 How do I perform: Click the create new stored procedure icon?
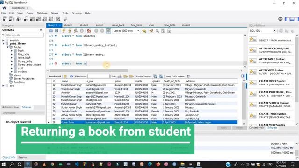tap(44, 19)
